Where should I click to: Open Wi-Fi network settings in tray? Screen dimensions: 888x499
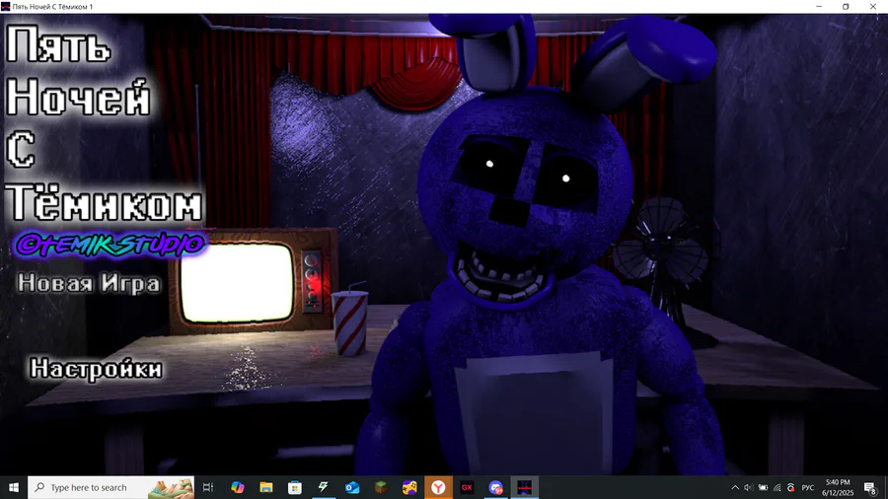(777, 488)
